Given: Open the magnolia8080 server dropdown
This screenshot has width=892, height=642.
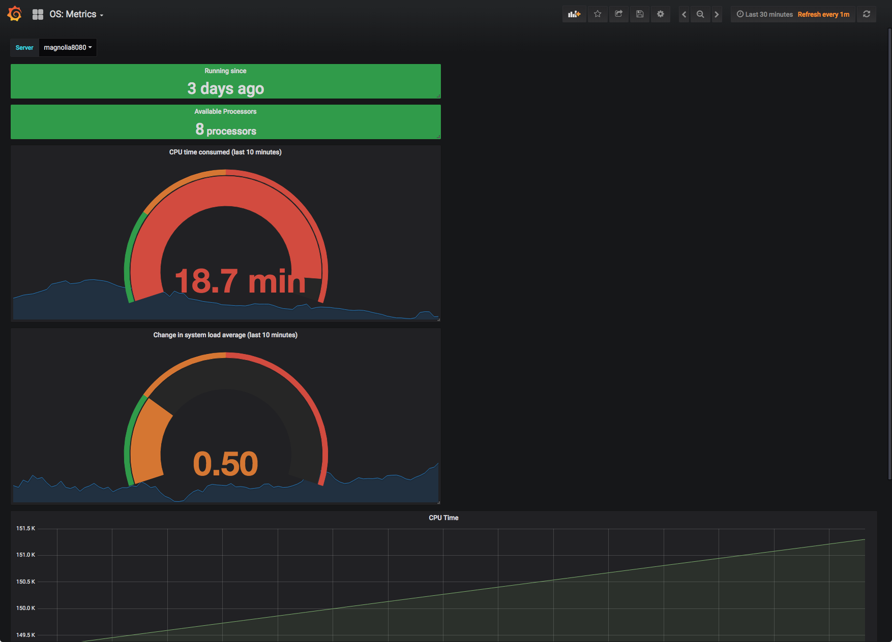Looking at the screenshot, I should pyautogui.click(x=68, y=47).
